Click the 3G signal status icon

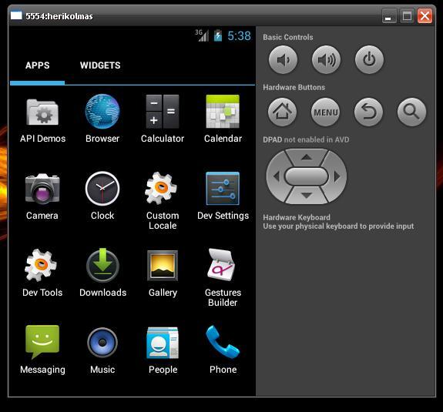click(202, 35)
